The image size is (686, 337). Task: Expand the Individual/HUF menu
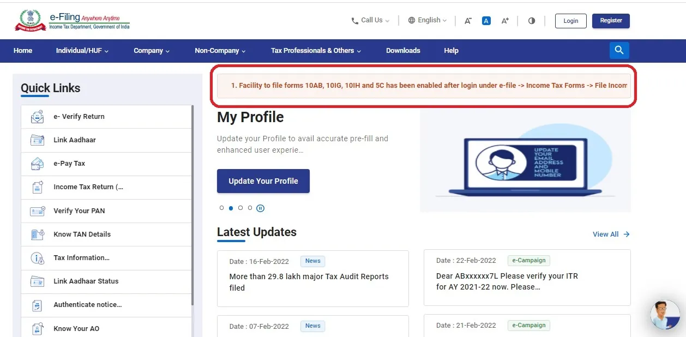coord(82,51)
